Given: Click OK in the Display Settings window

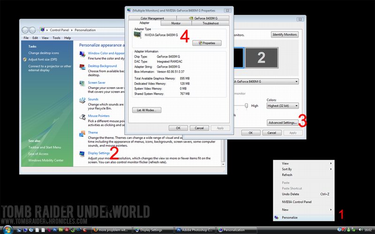Looking at the screenshot, I should point(251,133).
